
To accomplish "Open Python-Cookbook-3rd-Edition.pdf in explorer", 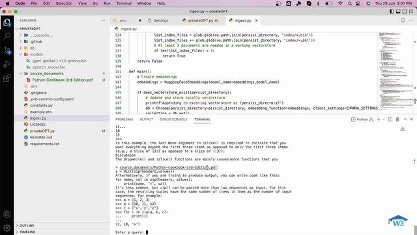I will tap(63, 80).
